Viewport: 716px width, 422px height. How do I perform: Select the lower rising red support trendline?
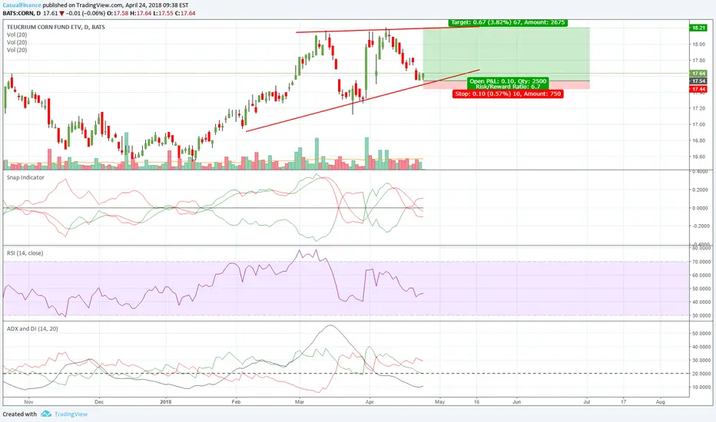(x=363, y=101)
